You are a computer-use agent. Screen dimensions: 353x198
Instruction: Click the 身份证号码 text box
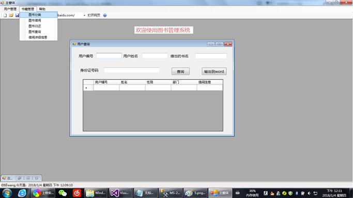point(132,70)
